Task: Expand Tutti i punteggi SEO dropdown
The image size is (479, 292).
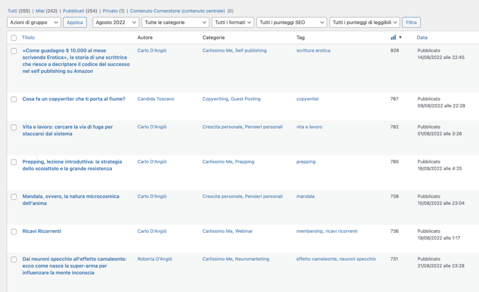Action: tap(291, 22)
